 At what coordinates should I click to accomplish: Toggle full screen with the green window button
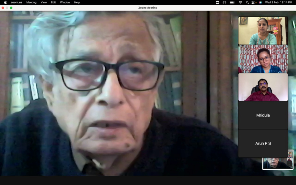pyautogui.click(x=11, y=8)
